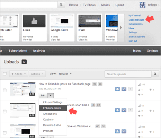The image size is (161, 138).
Task: Click CC badge on Drive on Windows video
Action: pyautogui.click(x=103, y=126)
